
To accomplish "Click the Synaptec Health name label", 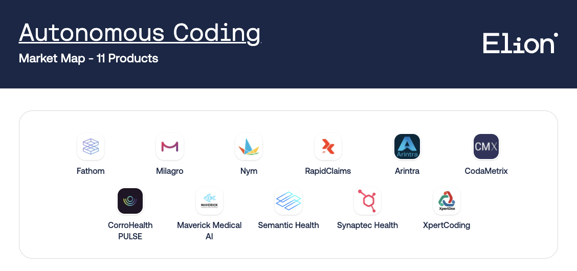I will tap(368, 225).
